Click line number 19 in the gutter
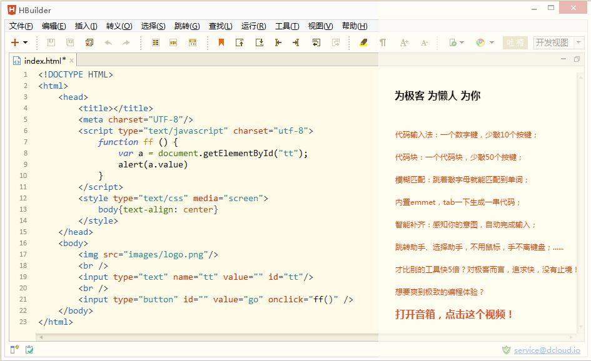This screenshot has height=361, width=591. tap(23, 277)
